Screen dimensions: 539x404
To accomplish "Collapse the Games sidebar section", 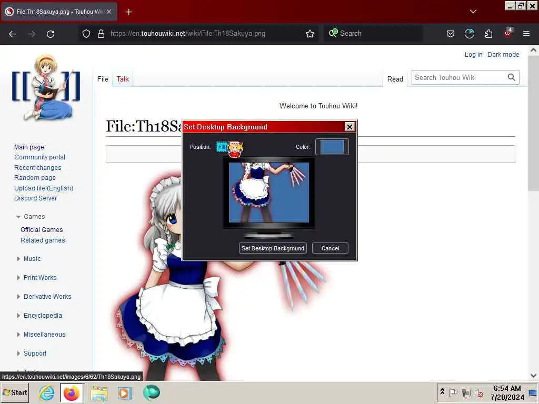I will pyautogui.click(x=18, y=217).
